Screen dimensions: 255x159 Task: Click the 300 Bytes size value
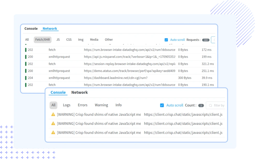(185, 78)
